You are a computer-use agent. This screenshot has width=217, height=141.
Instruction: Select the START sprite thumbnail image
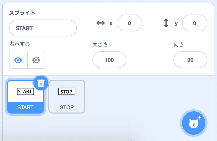25,91
